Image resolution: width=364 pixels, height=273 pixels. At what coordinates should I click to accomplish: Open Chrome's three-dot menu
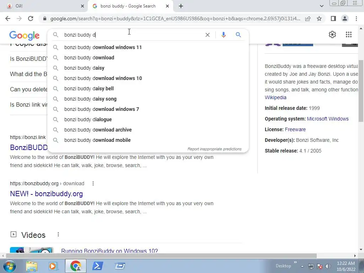[x=356, y=18]
